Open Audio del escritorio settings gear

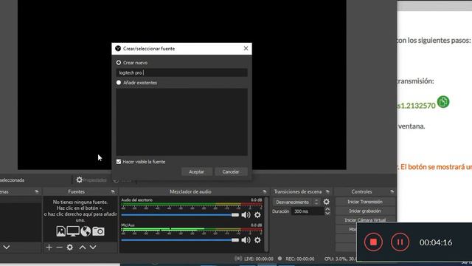[x=257, y=215]
